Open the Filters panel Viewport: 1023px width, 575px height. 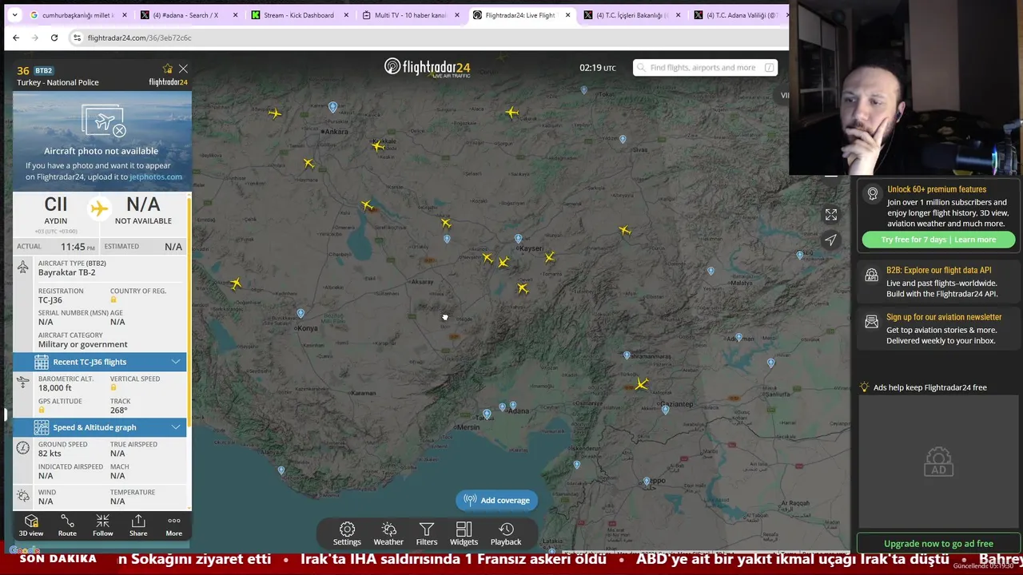(427, 533)
